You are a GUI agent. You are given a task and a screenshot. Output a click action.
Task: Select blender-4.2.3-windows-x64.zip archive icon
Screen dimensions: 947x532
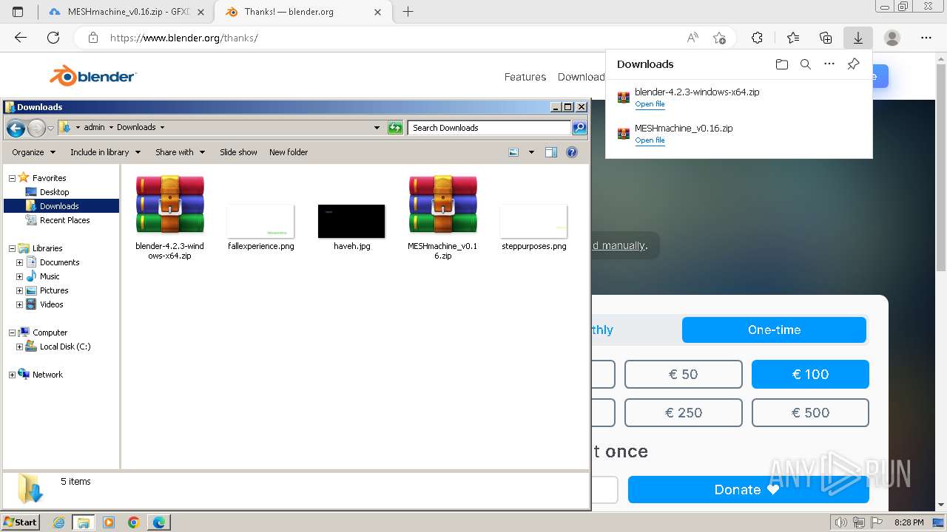169,205
